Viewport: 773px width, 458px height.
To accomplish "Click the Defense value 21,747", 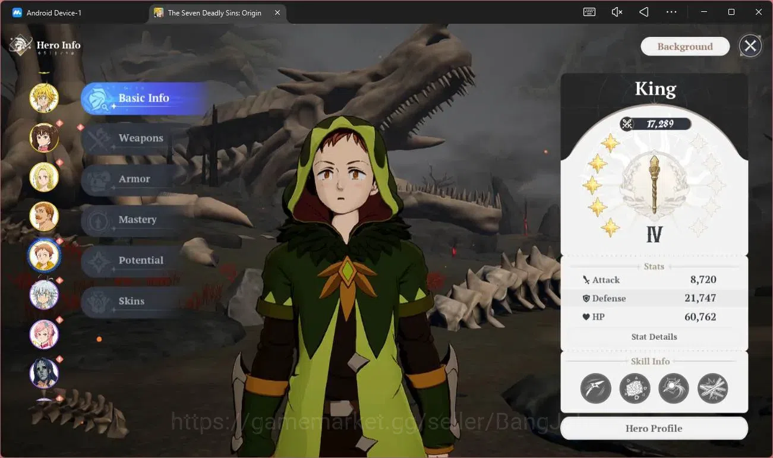I will pyautogui.click(x=700, y=298).
